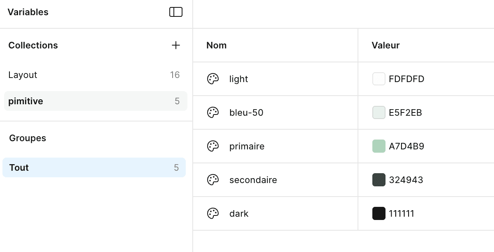Click the Nom column header

tap(217, 46)
